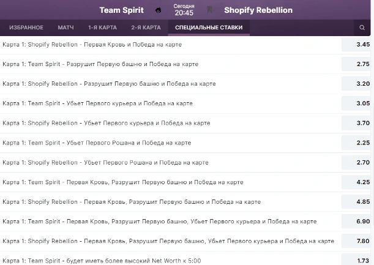Select the 1-Я КАРТА tab

[102, 28]
